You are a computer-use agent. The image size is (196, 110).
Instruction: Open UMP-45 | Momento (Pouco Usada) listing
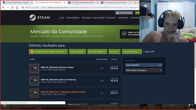(x=75, y=68)
